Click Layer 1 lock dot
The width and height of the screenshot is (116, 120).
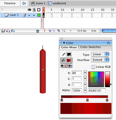tap(34, 15)
